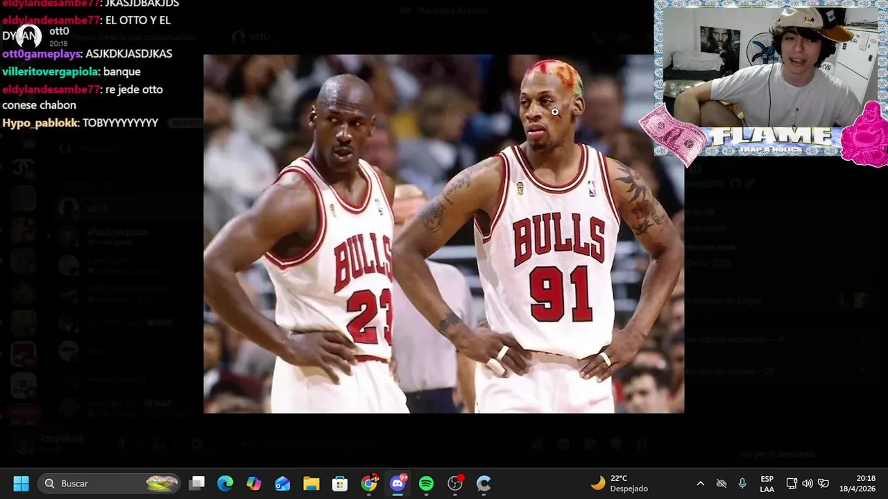The width and height of the screenshot is (888, 499).
Task: Switch to OBS Studio in the taskbar
Action: [x=455, y=483]
